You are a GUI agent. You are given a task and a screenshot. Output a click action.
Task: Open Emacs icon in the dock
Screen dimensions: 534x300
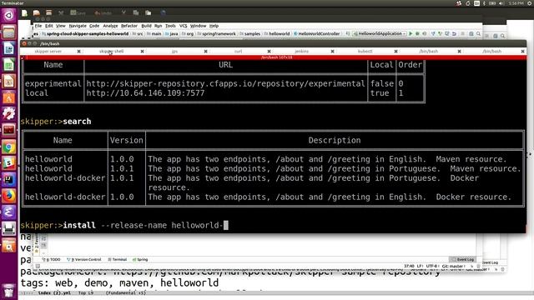tap(8, 212)
